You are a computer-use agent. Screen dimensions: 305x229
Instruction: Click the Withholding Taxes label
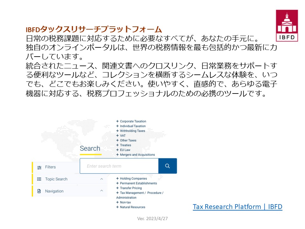tap(132, 131)
